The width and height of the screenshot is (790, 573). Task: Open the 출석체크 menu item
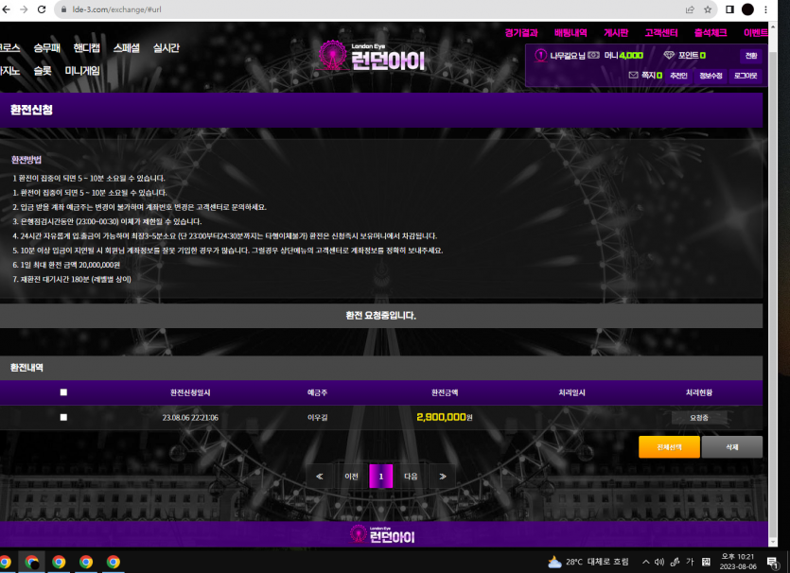(710, 32)
